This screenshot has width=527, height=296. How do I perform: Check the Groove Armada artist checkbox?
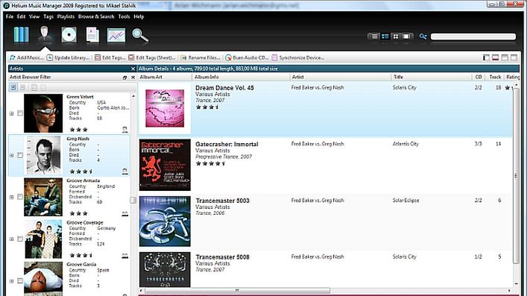point(20,197)
